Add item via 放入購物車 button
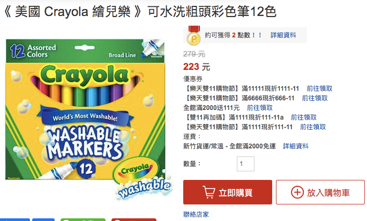The image size is (367, 221). coord(320,192)
